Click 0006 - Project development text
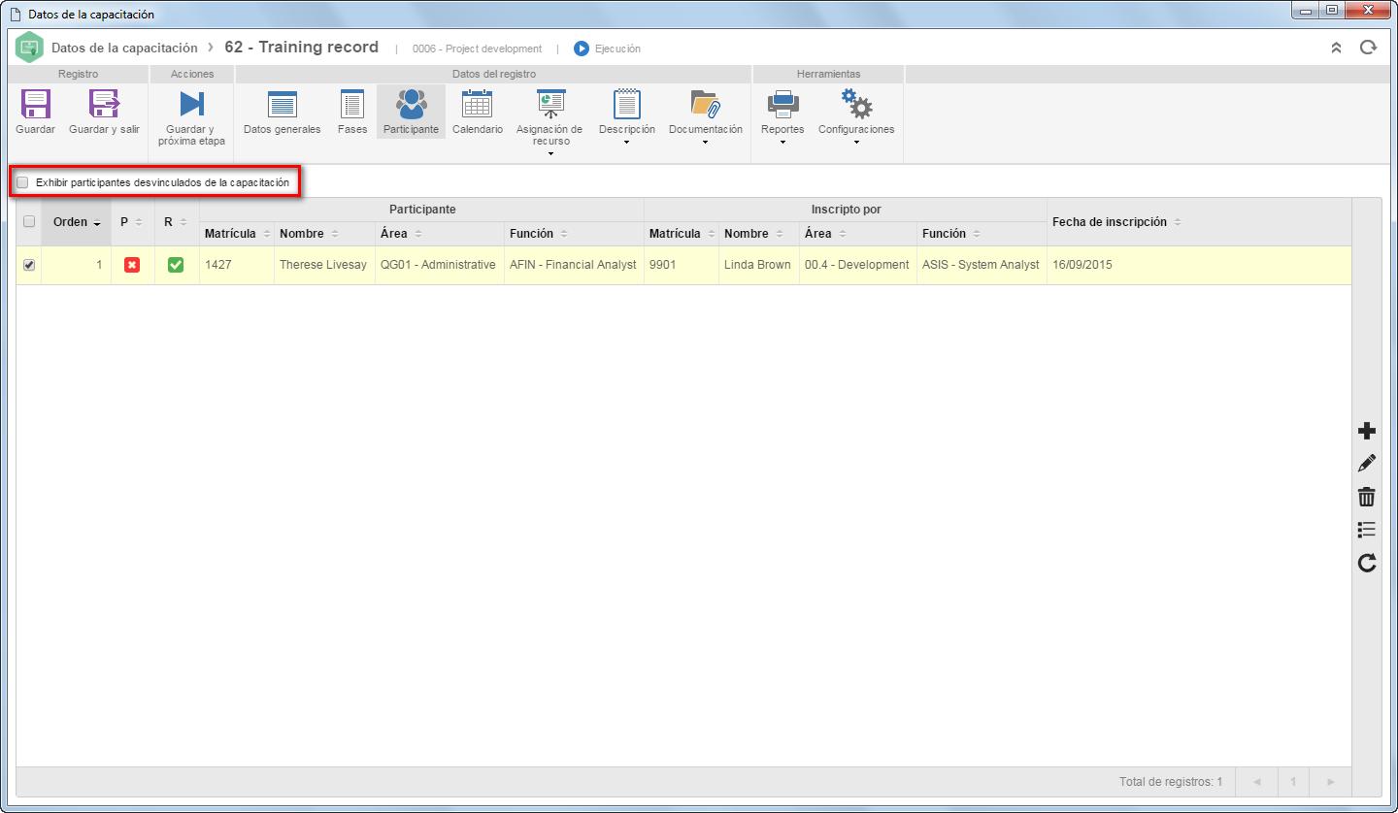Image resolution: width=1398 pixels, height=813 pixels. 477,49
